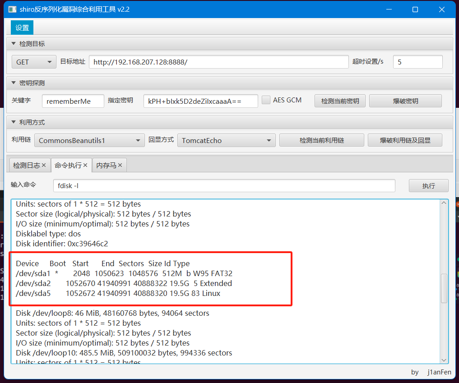This screenshot has height=383, width=459.
Task: Click the command input with fdisk -l
Action: click(224, 186)
